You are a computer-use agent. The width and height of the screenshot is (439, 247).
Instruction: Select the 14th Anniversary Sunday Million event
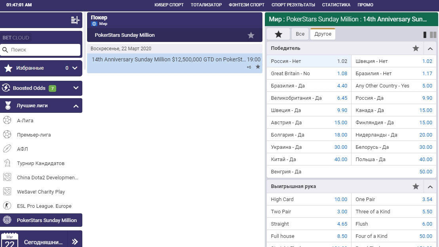point(175,63)
